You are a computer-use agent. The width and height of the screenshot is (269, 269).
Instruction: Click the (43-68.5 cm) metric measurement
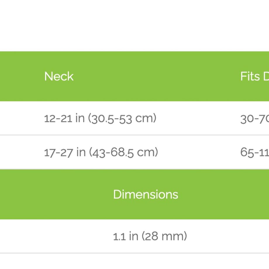point(123,152)
